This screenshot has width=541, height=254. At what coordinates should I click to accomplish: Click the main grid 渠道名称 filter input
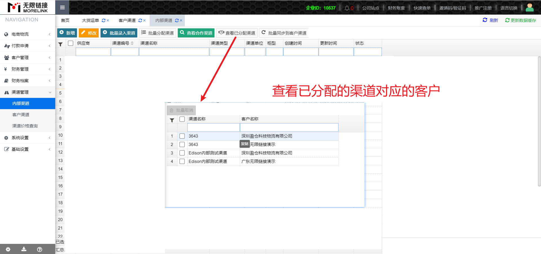pos(174,52)
